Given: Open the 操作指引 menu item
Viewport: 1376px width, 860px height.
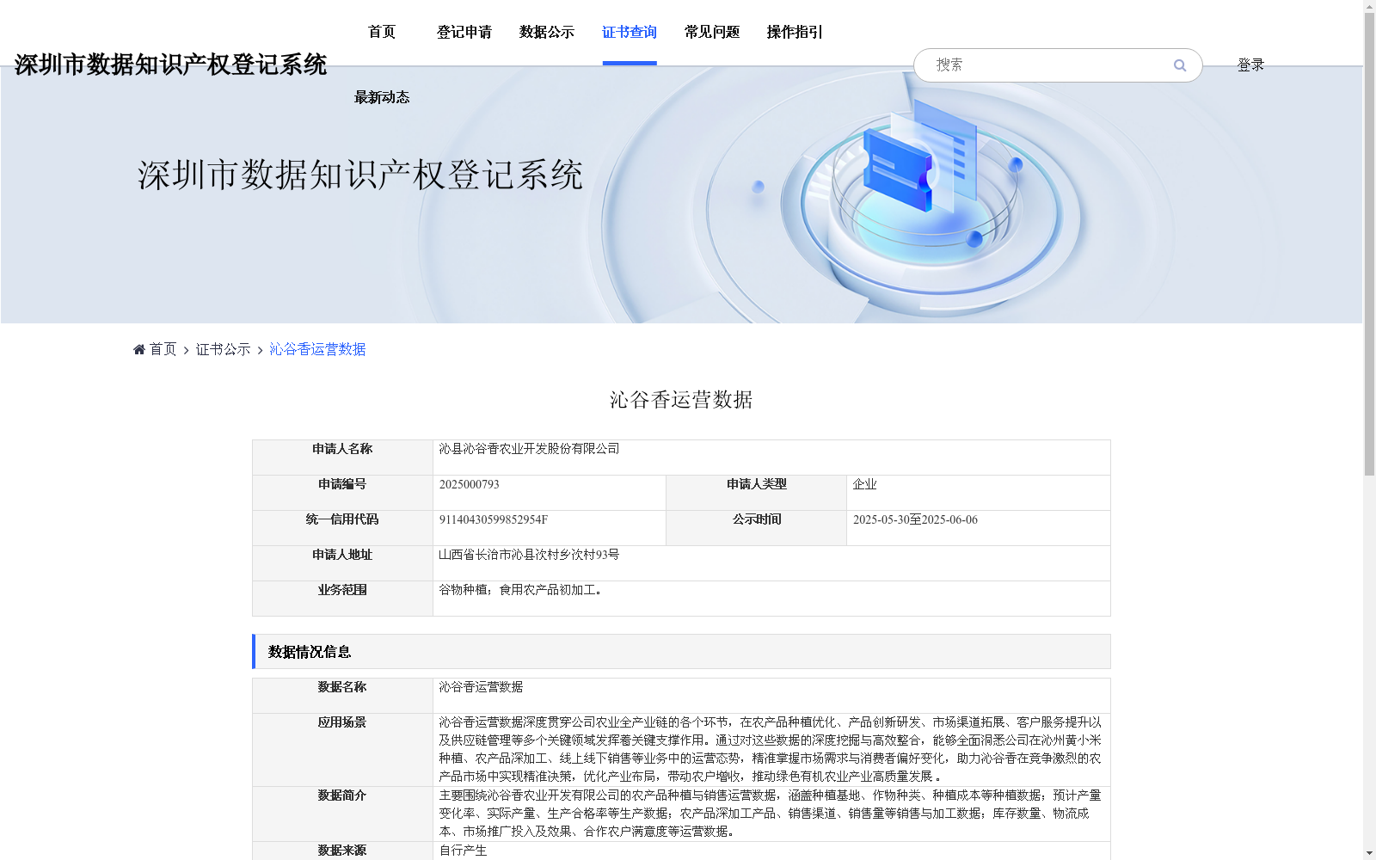Looking at the screenshot, I should tap(795, 32).
